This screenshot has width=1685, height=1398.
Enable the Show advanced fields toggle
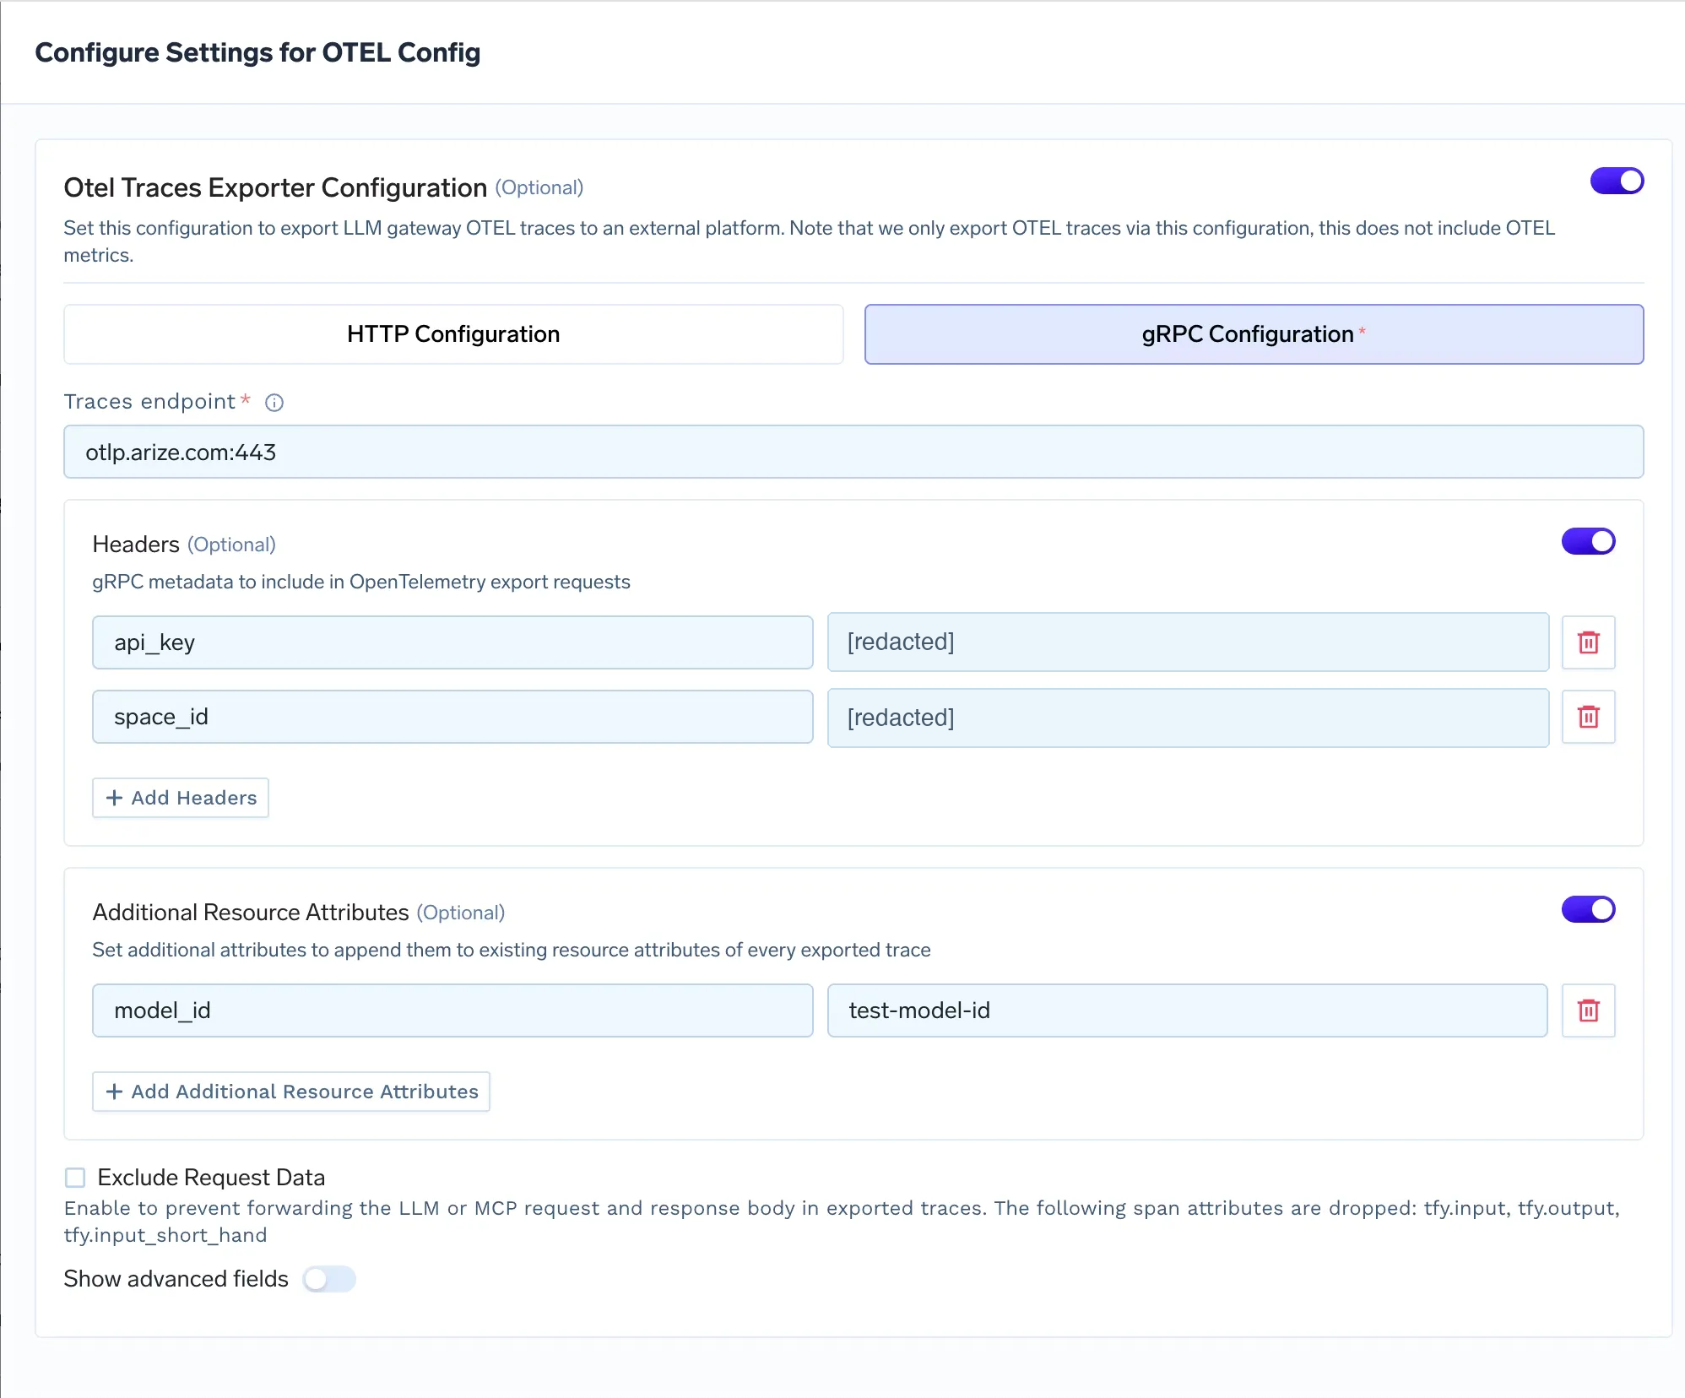coord(329,1279)
